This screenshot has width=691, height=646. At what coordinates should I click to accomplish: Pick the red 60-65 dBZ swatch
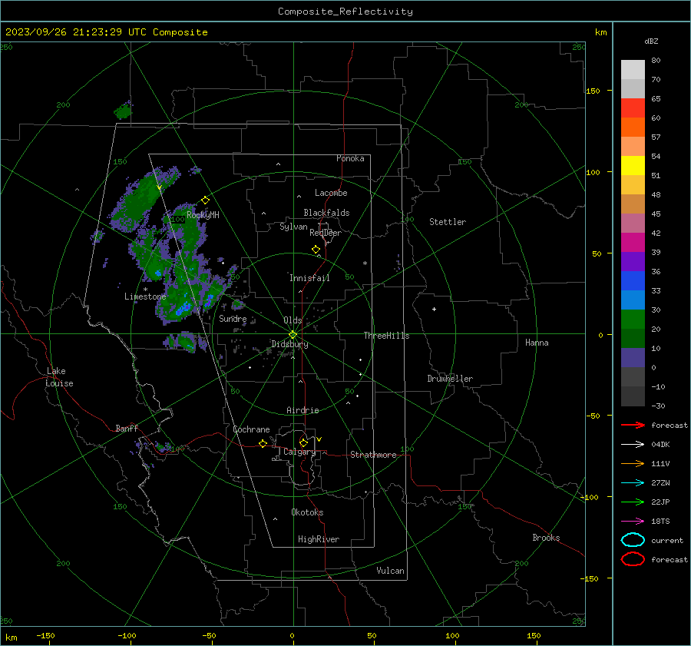coord(633,108)
